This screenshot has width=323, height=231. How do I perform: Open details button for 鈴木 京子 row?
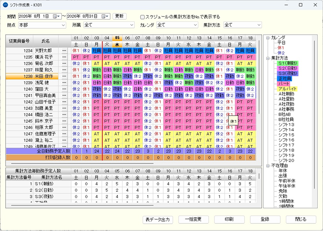65,121
